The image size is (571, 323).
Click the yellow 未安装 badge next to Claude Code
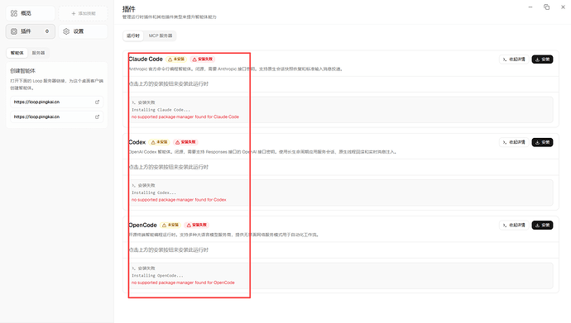176,59
